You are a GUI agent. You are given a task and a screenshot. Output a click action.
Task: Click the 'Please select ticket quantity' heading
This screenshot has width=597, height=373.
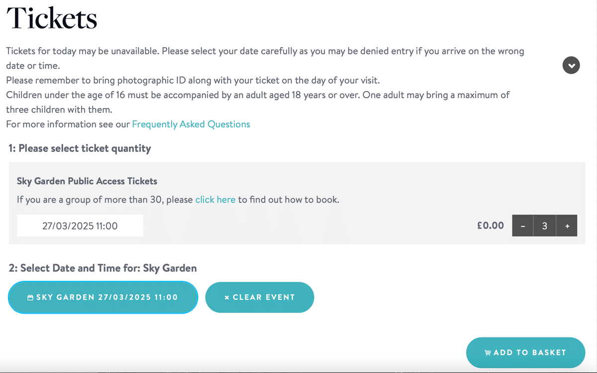click(x=80, y=148)
